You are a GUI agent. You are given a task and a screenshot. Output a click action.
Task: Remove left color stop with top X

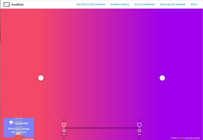[x=64, y=120]
